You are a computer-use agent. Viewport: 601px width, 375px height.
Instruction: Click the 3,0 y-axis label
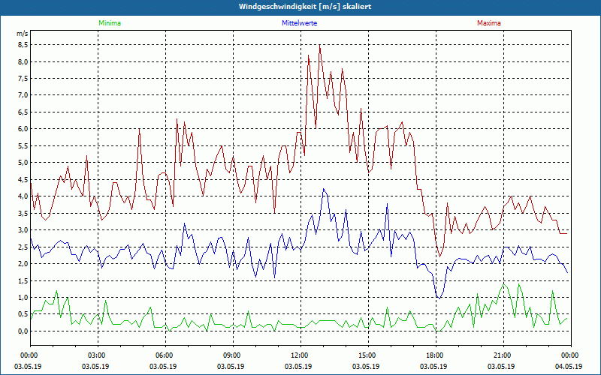[x=23, y=230]
